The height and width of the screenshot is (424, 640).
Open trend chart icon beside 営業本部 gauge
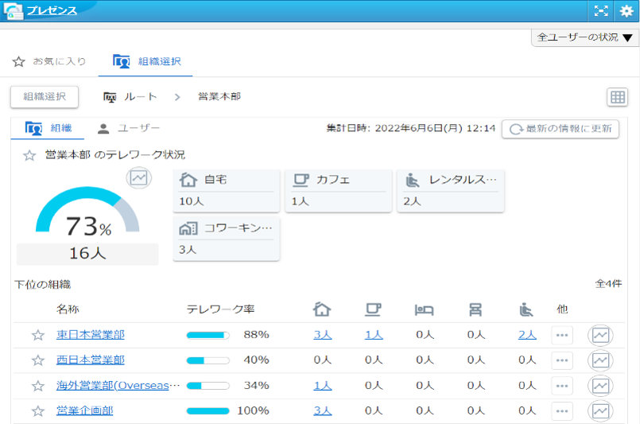(139, 178)
